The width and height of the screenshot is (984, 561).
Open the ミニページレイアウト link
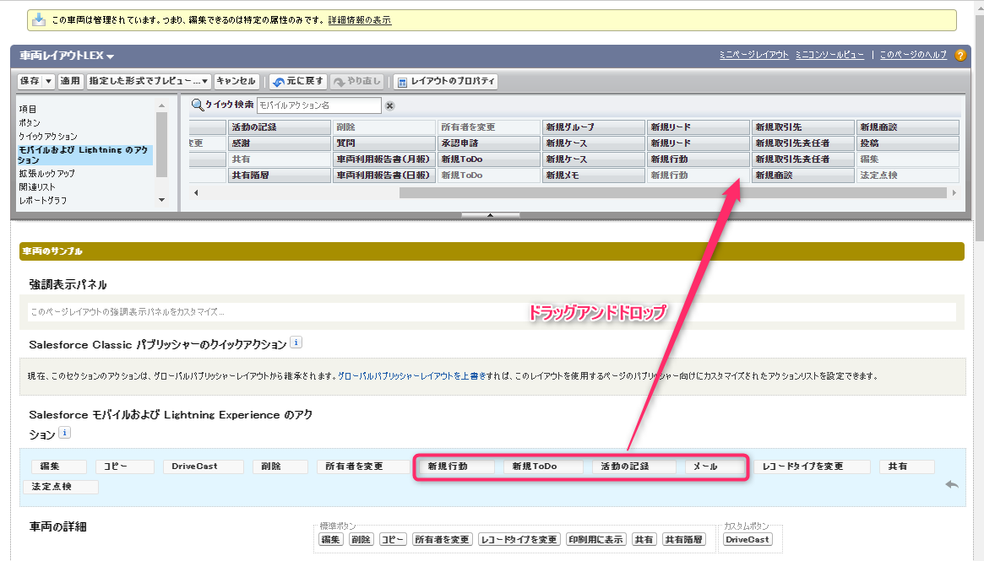pos(753,55)
